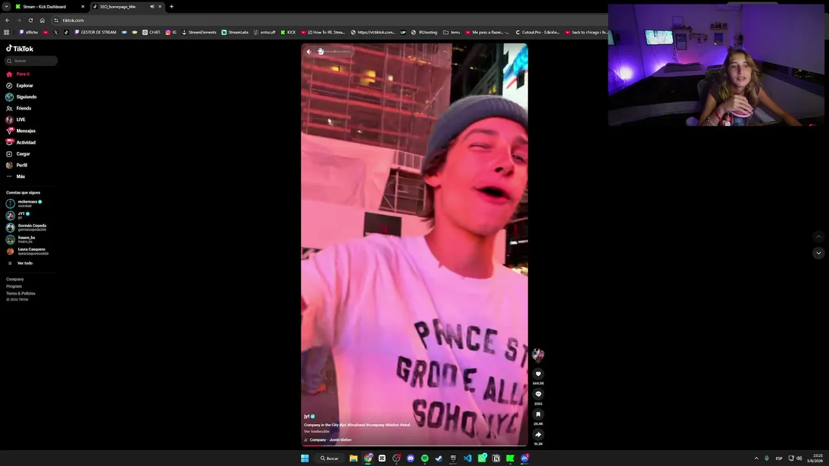This screenshot has width=829, height=466.
Task: Open the Windows Start menu
Action: [304, 458]
